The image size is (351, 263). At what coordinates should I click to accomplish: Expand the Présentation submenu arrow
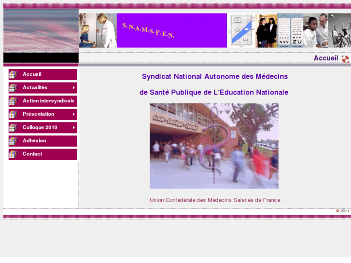pos(74,114)
